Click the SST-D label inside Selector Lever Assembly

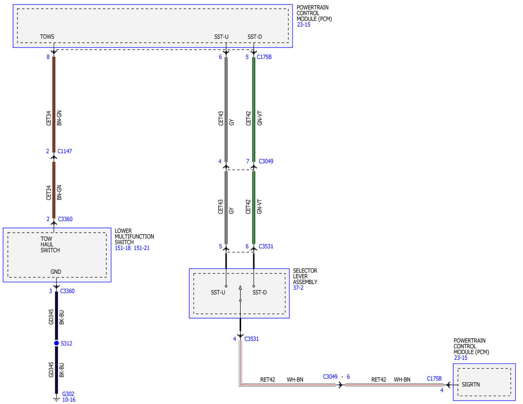[x=259, y=292]
